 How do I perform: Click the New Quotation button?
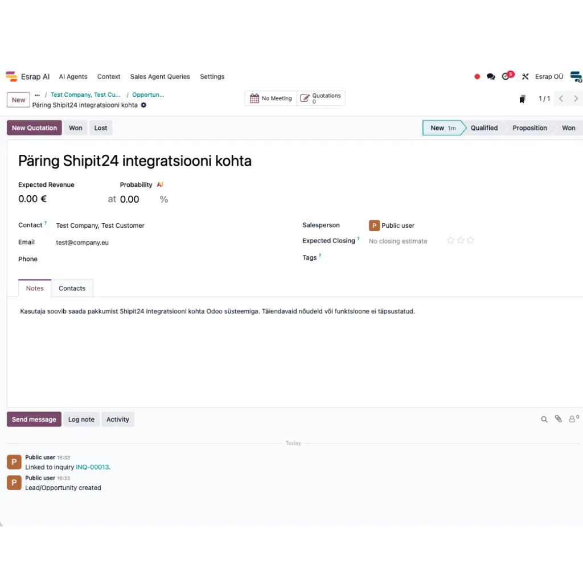coord(34,128)
